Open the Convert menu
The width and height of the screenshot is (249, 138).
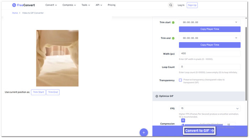51,5
